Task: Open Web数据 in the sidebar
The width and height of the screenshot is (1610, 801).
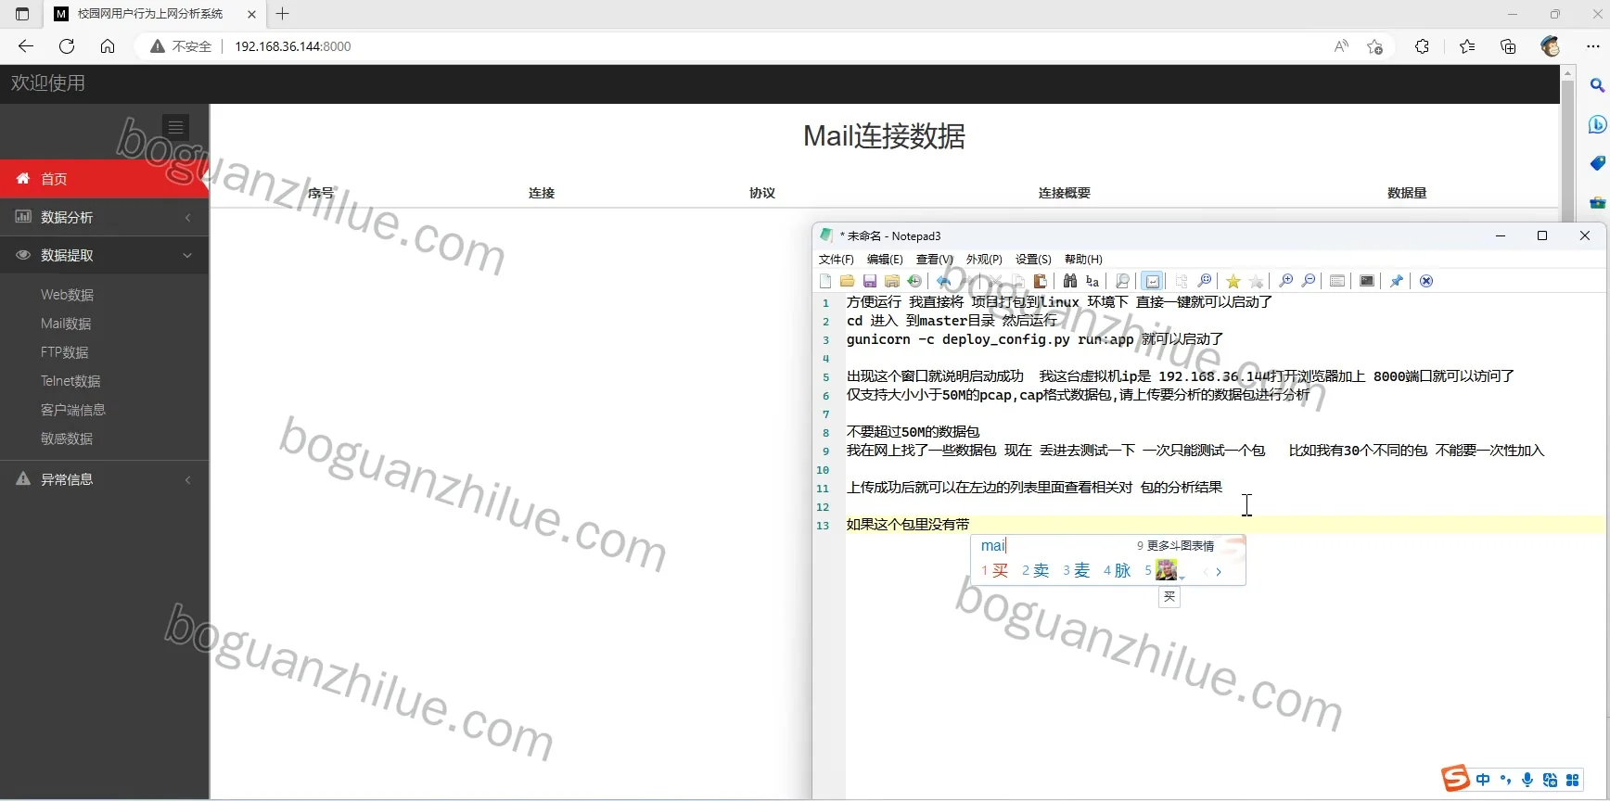Action: pyautogui.click(x=67, y=295)
